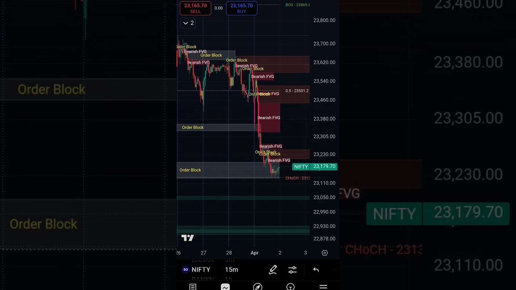Image resolution: width=516 pixels, height=290 pixels.
Task: Click price axis label 23,050.00
Action: 324,197
